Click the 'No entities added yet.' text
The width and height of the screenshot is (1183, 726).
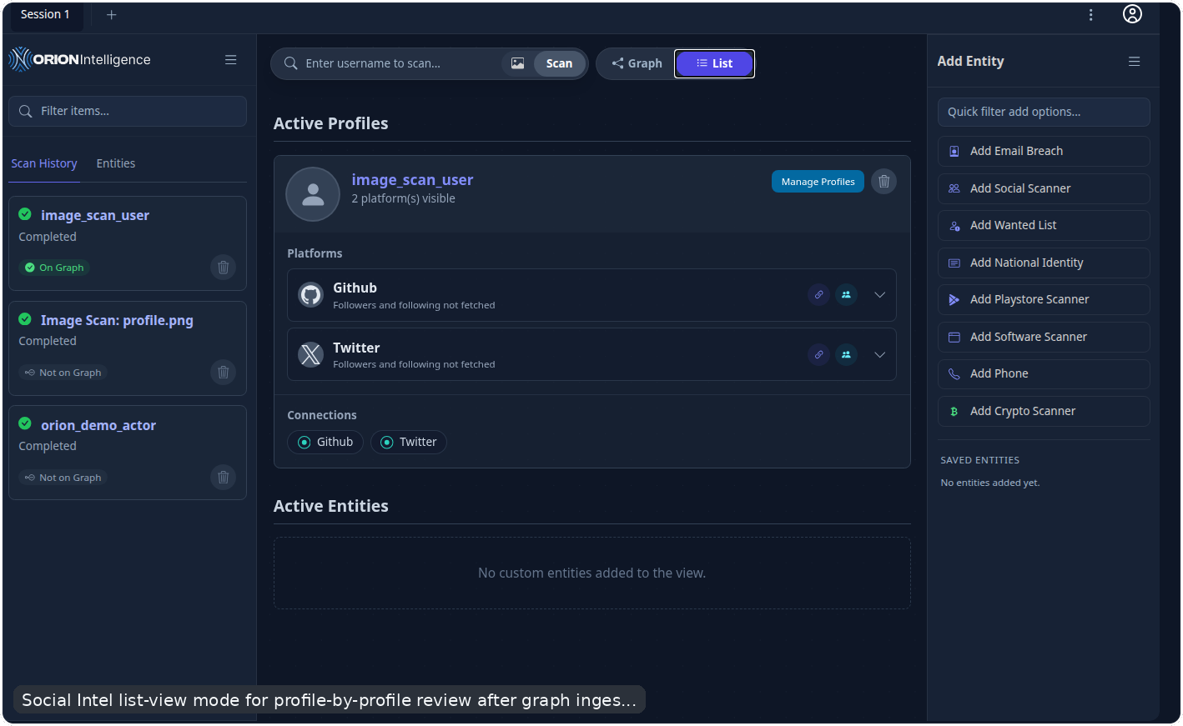[x=990, y=483]
